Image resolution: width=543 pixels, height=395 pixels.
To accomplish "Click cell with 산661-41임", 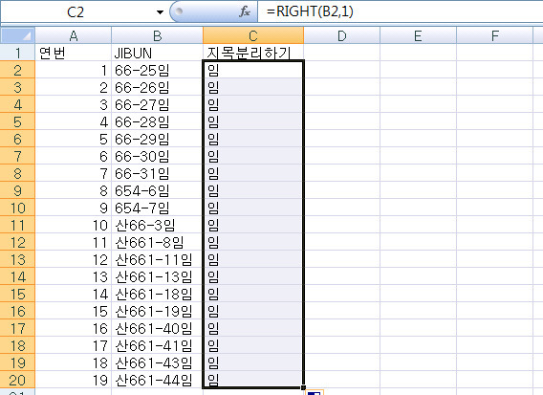I will coord(157,345).
